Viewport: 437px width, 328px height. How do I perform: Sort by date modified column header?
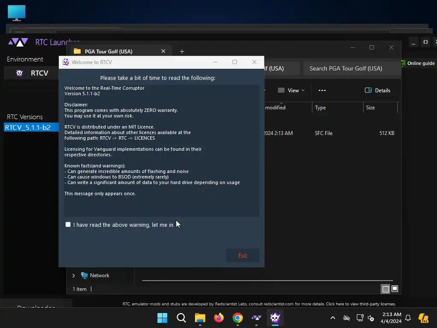(x=288, y=107)
